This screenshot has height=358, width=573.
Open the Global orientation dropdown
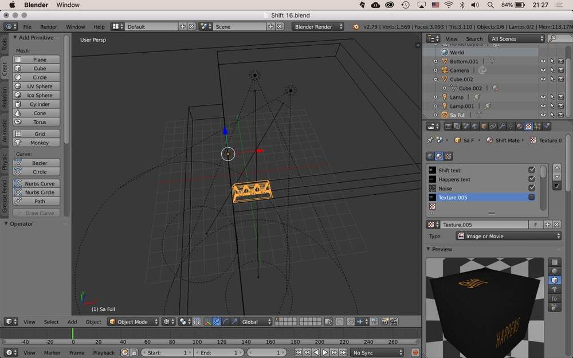pos(256,322)
